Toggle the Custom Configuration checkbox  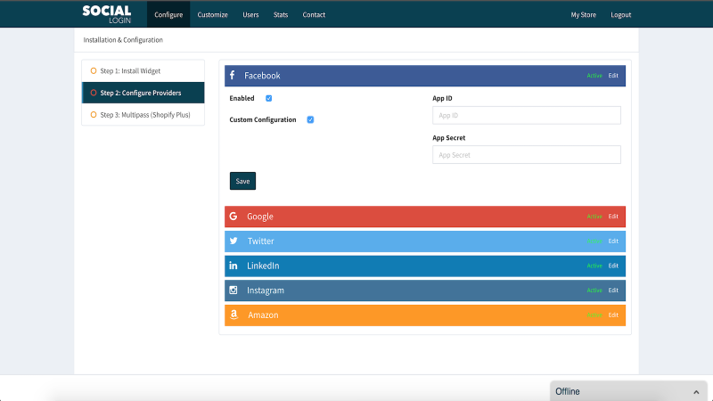[310, 119]
